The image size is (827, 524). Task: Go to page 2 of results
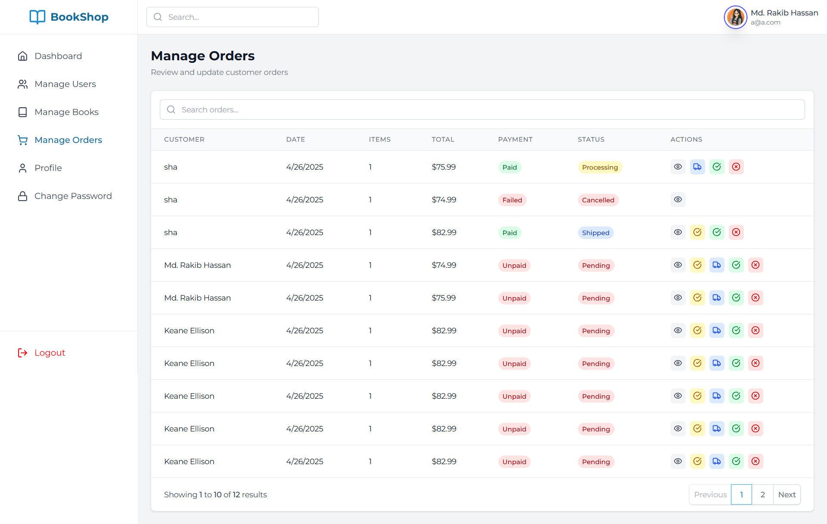[762, 494]
